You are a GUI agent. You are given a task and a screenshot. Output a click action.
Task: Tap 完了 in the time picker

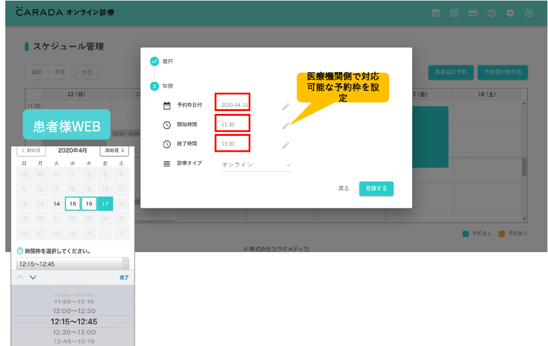click(x=124, y=278)
